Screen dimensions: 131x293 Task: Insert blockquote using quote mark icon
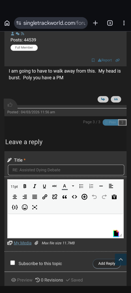64,197
